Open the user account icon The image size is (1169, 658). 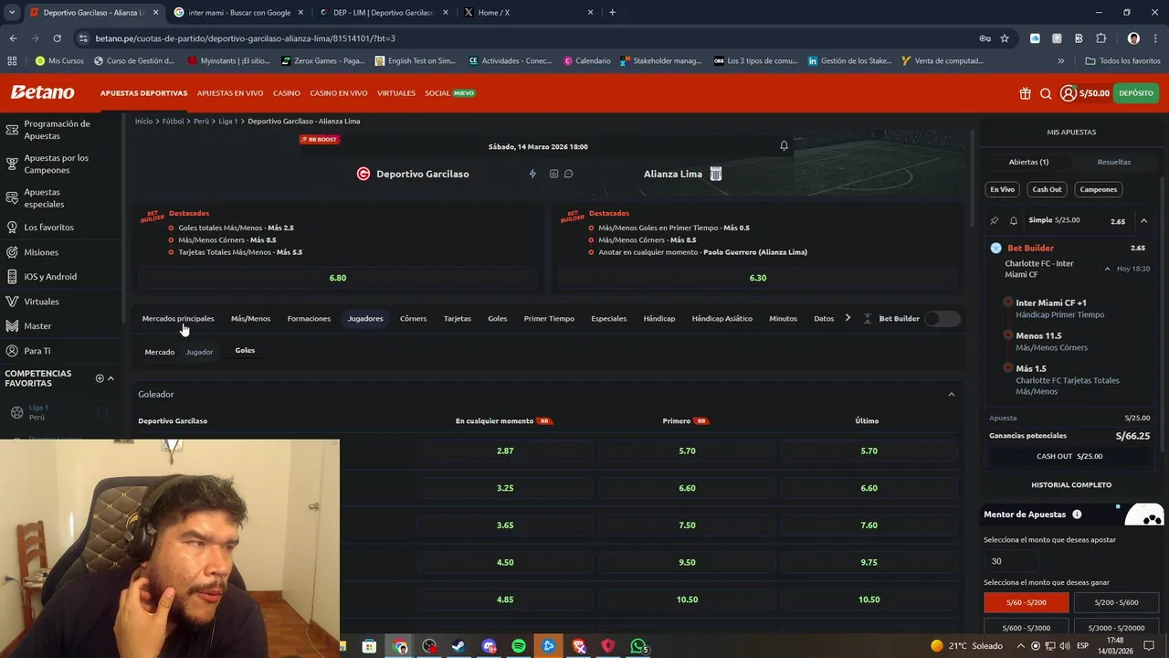1069,93
